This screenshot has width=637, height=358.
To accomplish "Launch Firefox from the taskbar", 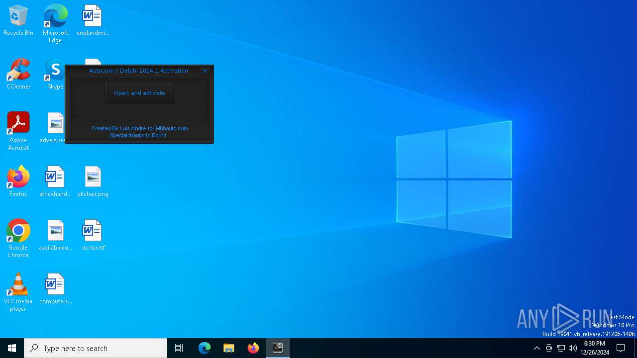I will (x=253, y=348).
